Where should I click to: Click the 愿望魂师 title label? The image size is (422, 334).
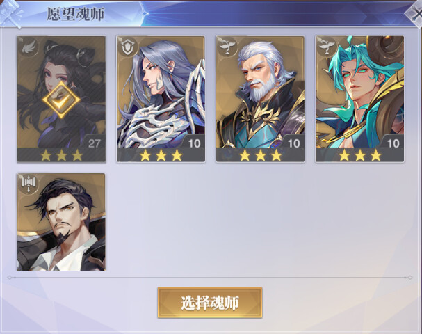coord(76,14)
